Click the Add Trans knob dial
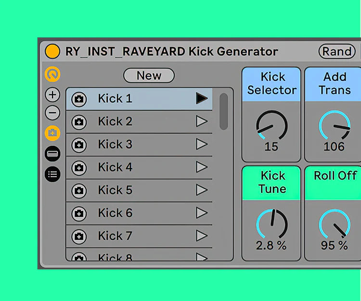Viewport: 361px width, 301px height. point(335,125)
